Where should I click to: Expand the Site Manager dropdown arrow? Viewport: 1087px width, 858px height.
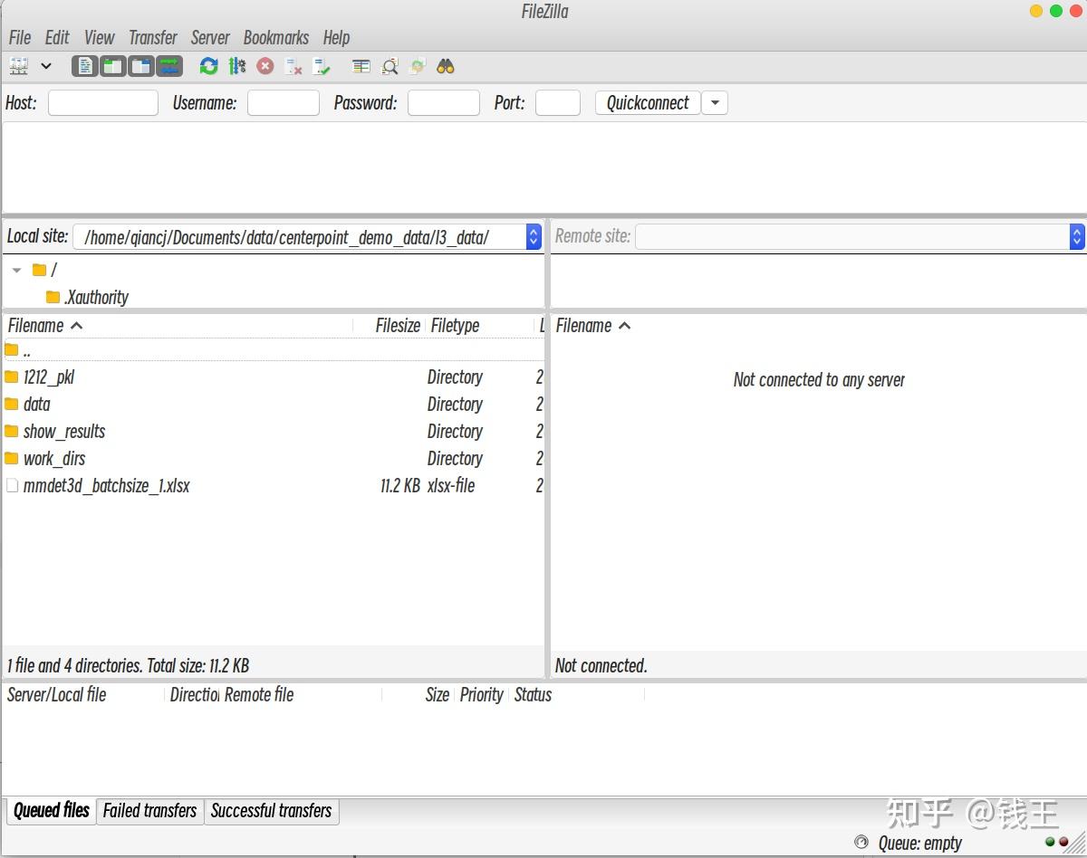[46, 66]
